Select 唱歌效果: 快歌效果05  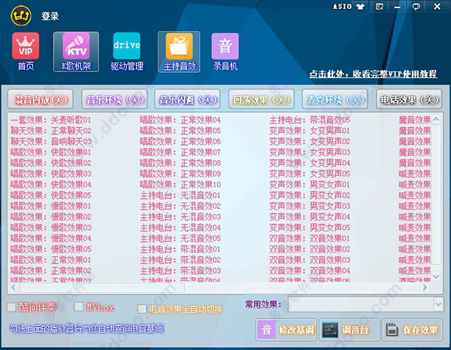pos(50,195)
